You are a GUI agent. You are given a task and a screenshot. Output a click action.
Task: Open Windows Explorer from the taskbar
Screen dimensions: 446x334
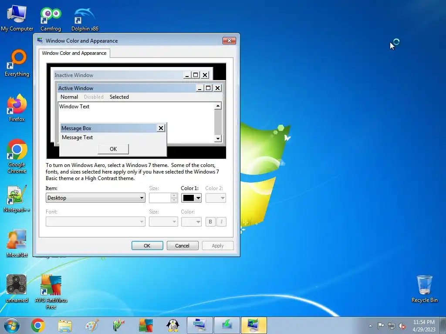[65, 325]
